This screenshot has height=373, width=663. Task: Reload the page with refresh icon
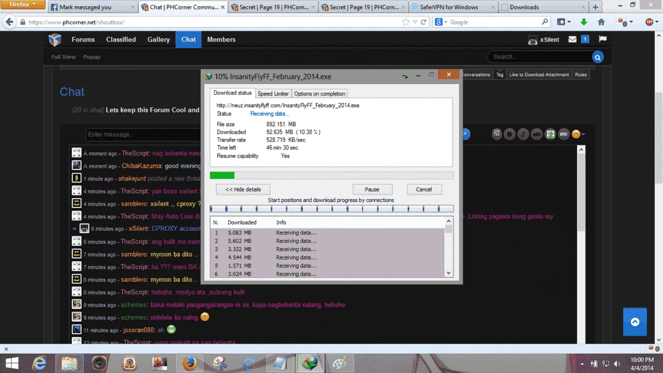click(x=423, y=22)
